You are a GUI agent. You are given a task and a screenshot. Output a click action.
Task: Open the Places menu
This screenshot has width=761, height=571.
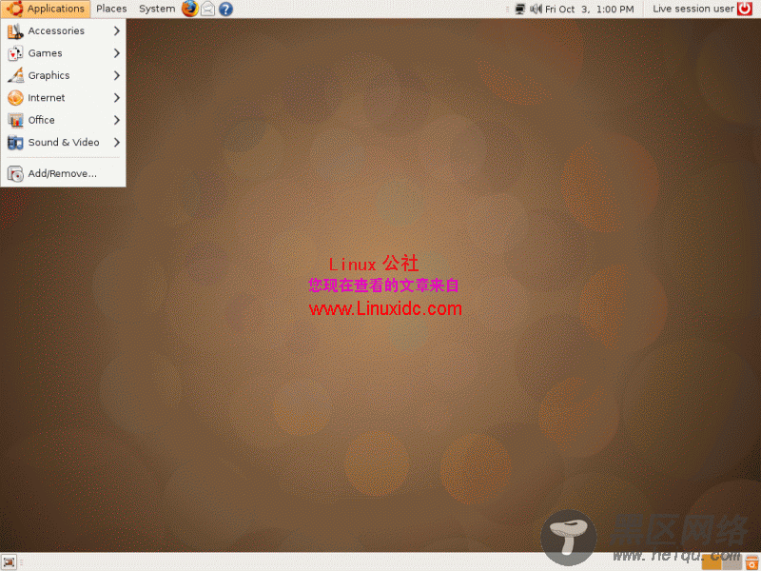(111, 9)
